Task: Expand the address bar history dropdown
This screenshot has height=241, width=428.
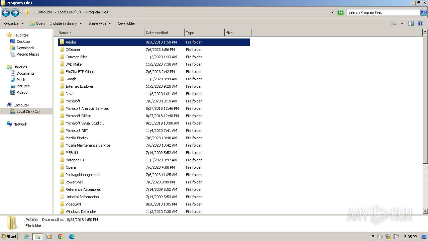Action: (x=332, y=12)
